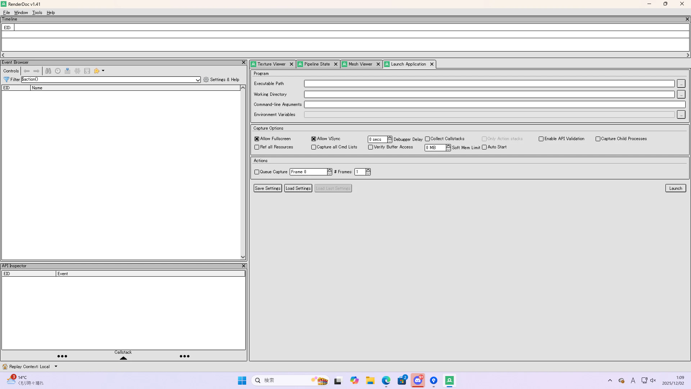
Task: Open the Replay Context dropdown arrow
Action: (56, 366)
